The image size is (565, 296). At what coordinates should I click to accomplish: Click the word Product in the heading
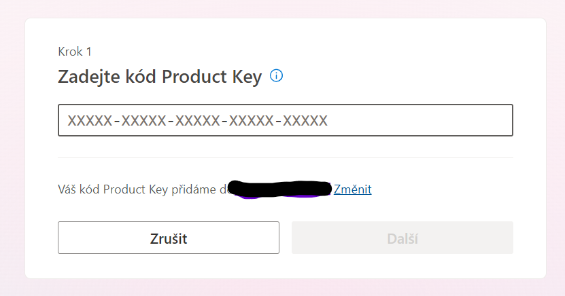[x=194, y=77]
